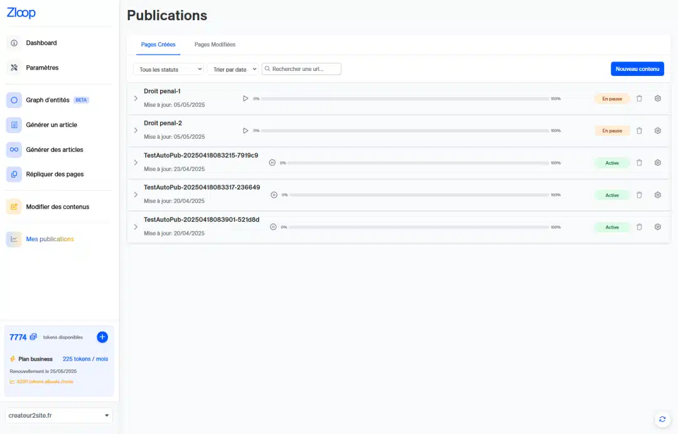Toggle the Active status of TestAutoPub-20250418083215-7919c9
The image size is (678, 434).
pos(611,163)
